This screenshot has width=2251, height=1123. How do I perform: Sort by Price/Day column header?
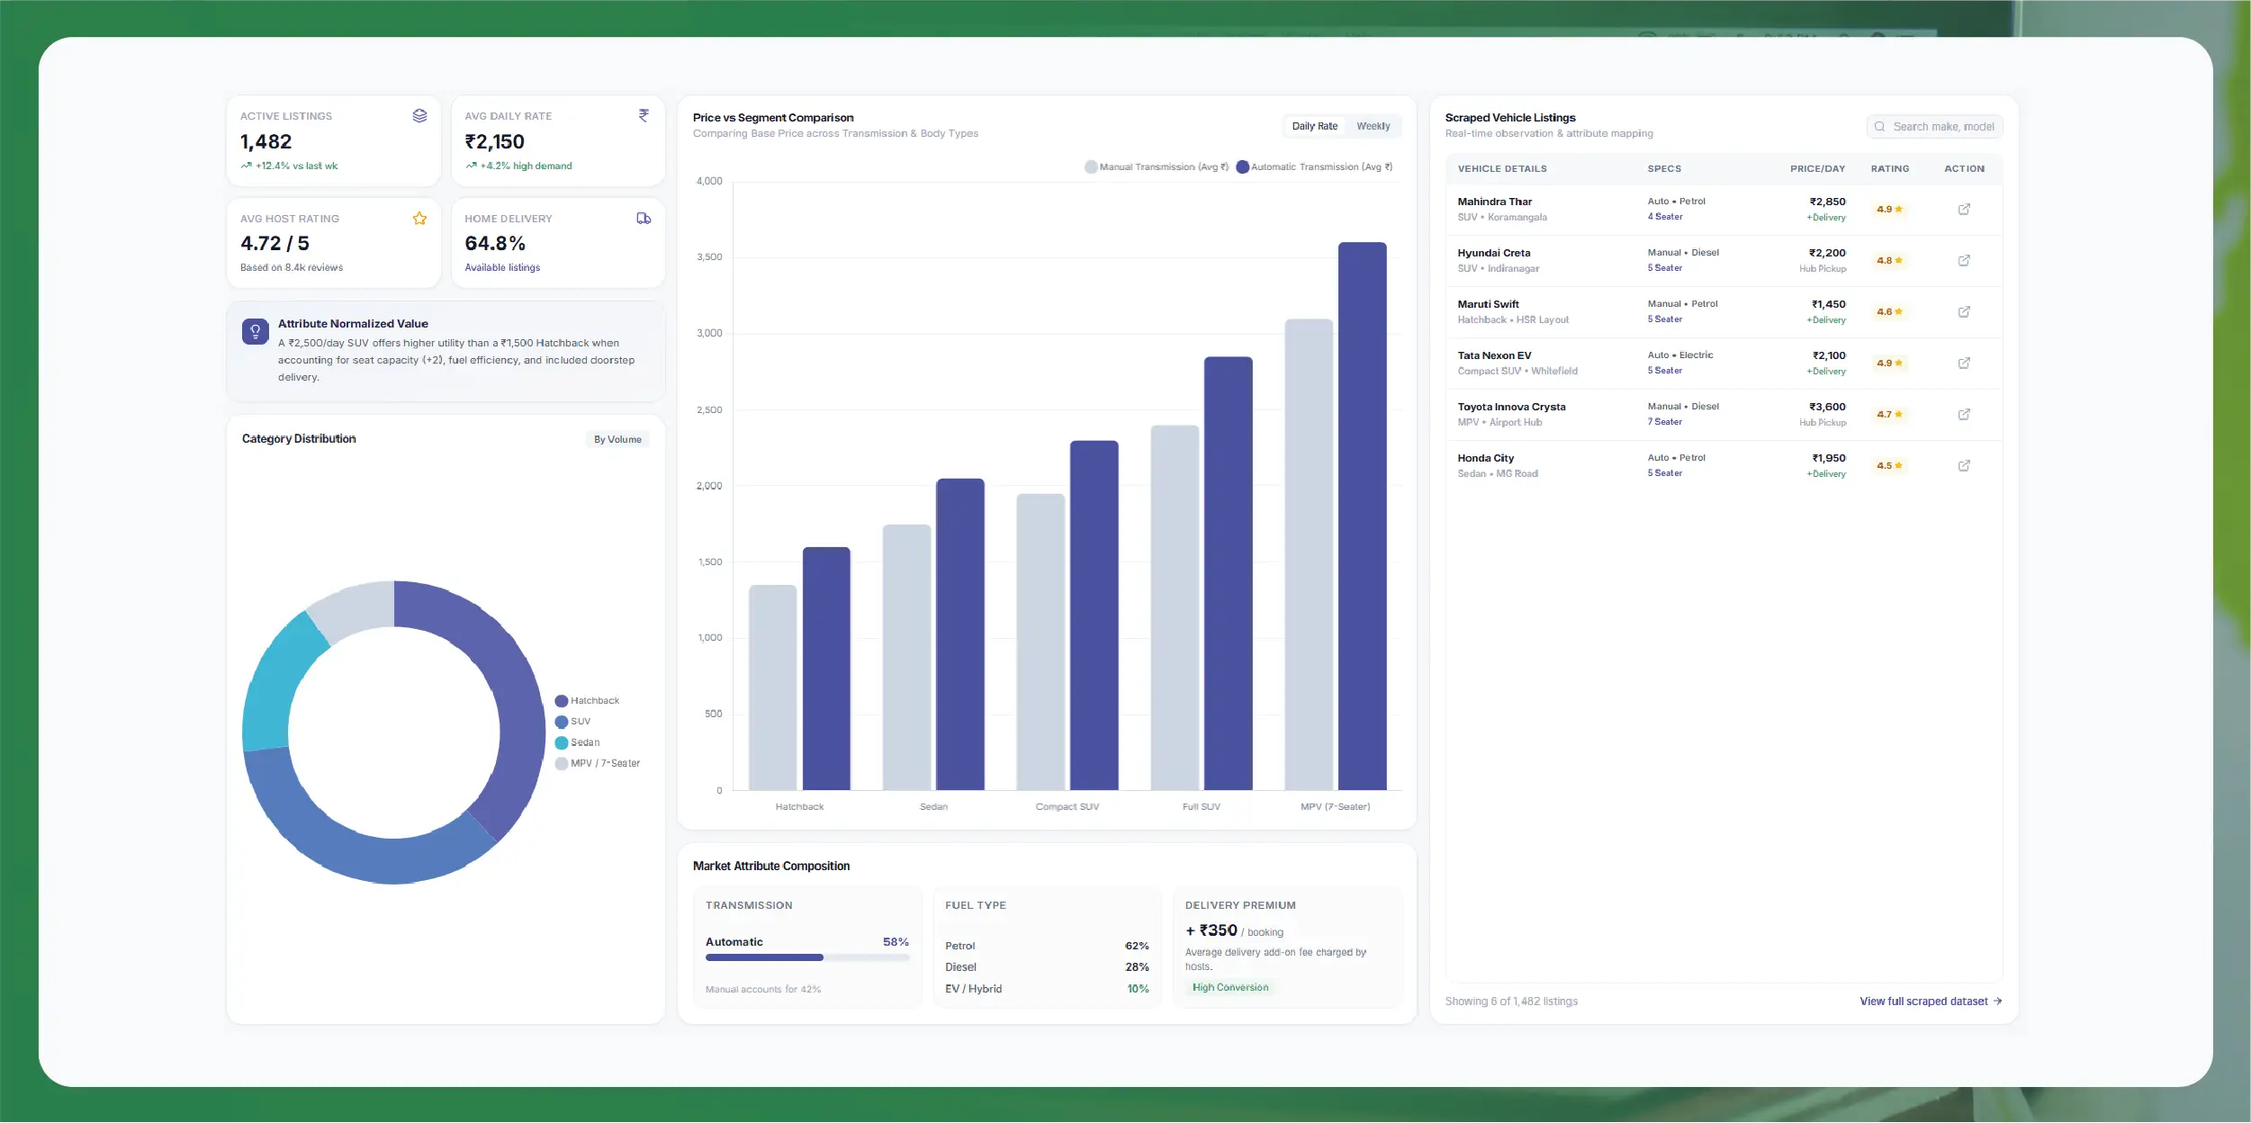tap(1817, 169)
